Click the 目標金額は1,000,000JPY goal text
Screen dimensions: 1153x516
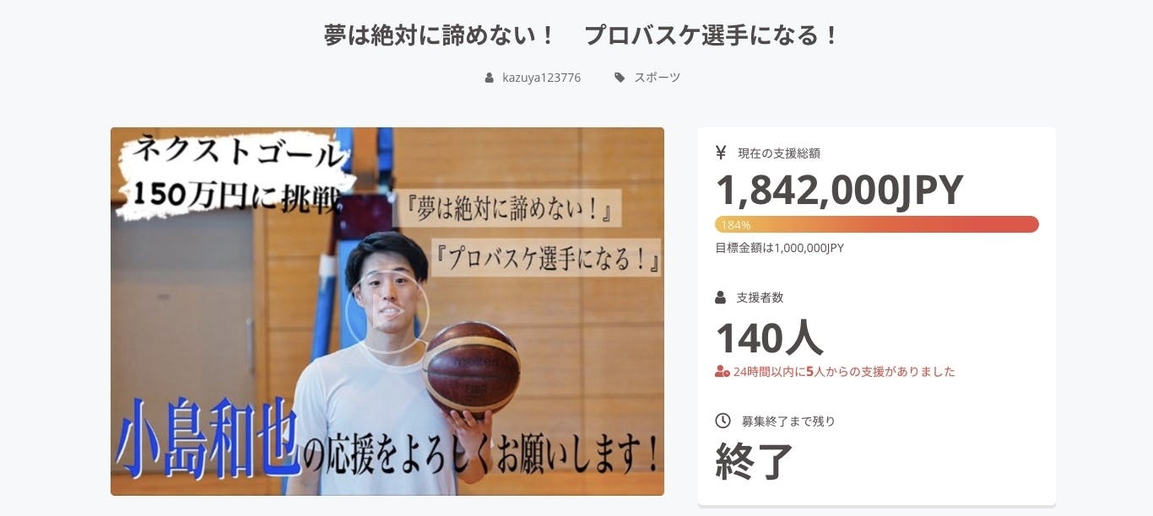coord(779,248)
